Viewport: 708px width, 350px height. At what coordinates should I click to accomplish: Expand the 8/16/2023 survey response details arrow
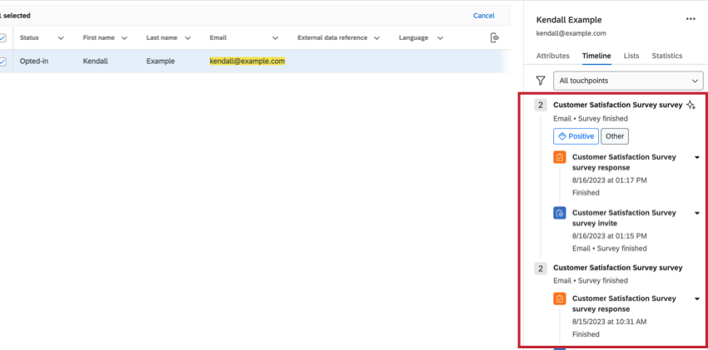pyautogui.click(x=696, y=157)
